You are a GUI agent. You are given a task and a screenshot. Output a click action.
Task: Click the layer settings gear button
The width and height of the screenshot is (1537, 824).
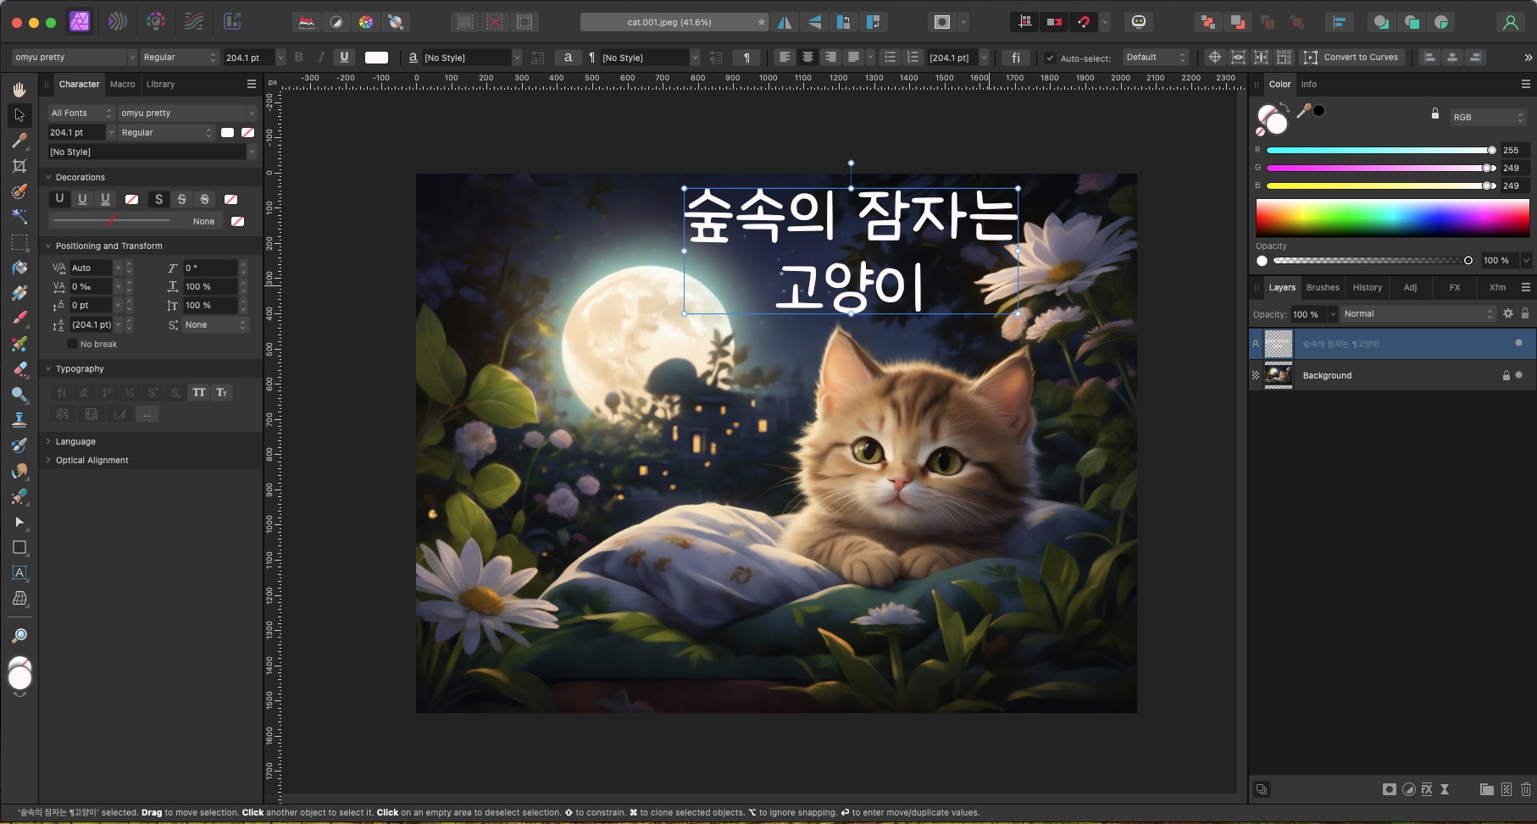(1507, 313)
